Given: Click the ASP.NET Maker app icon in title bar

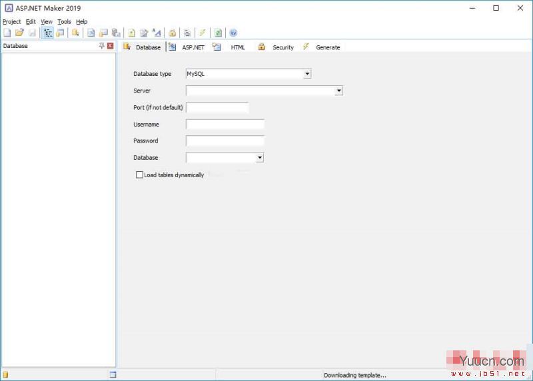Looking at the screenshot, I should [x=9, y=8].
